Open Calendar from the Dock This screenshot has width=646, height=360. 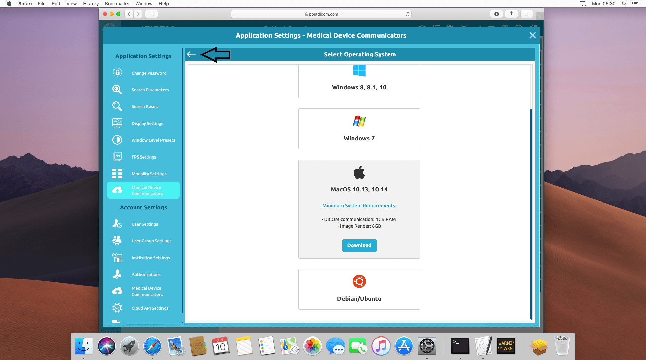tap(221, 346)
